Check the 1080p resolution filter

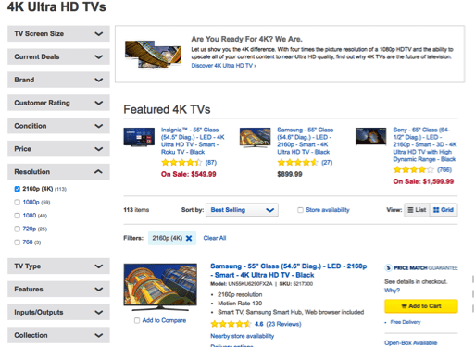18,203
